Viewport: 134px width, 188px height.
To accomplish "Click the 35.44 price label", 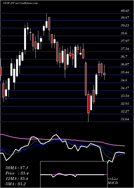I will click(125, 72).
